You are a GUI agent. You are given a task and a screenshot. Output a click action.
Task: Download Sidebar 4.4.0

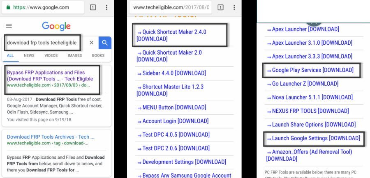tap(171, 73)
